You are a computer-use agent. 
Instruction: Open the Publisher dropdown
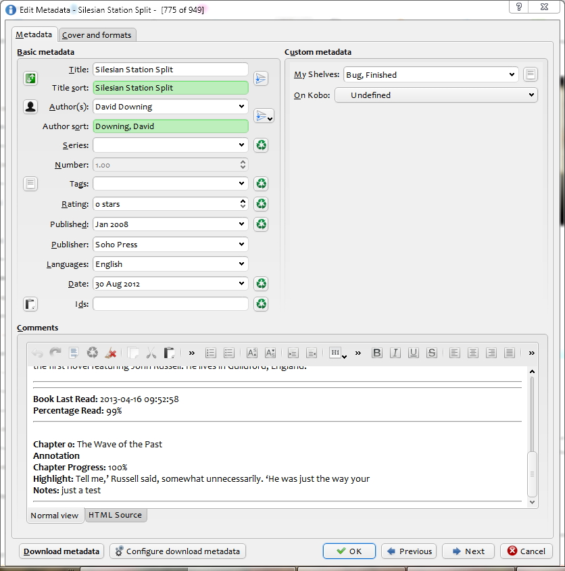pos(241,244)
